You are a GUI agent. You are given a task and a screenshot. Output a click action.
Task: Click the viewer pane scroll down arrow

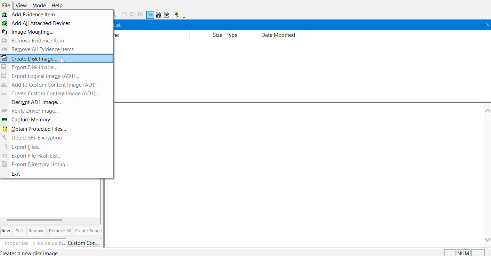488,240
